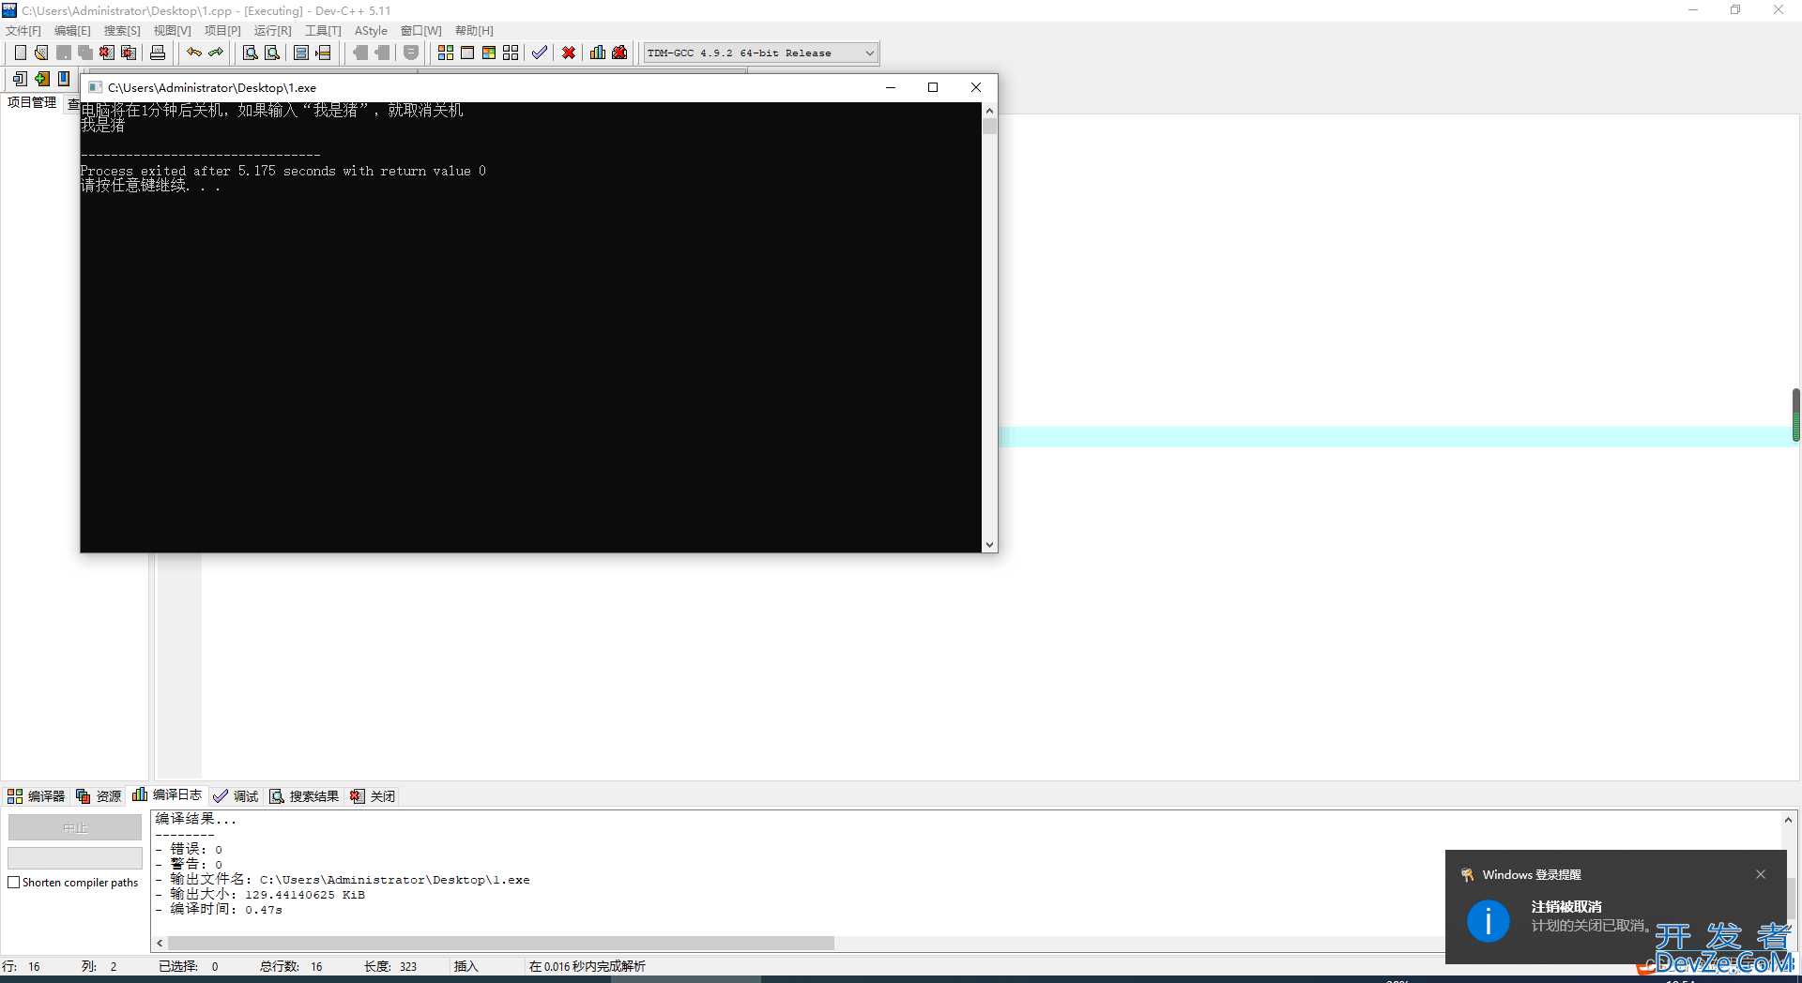Click the 输出文件名 line in compile log

[343, 880]
